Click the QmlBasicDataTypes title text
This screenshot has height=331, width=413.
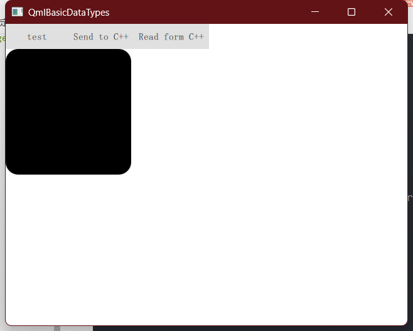69,13
